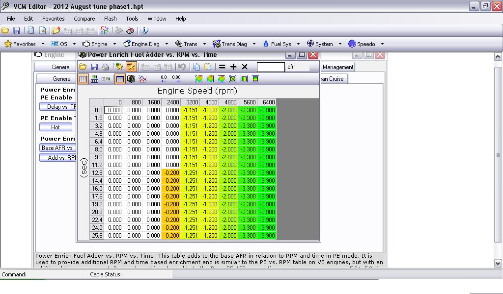Toggle the highlighted favorites star button

131,67
